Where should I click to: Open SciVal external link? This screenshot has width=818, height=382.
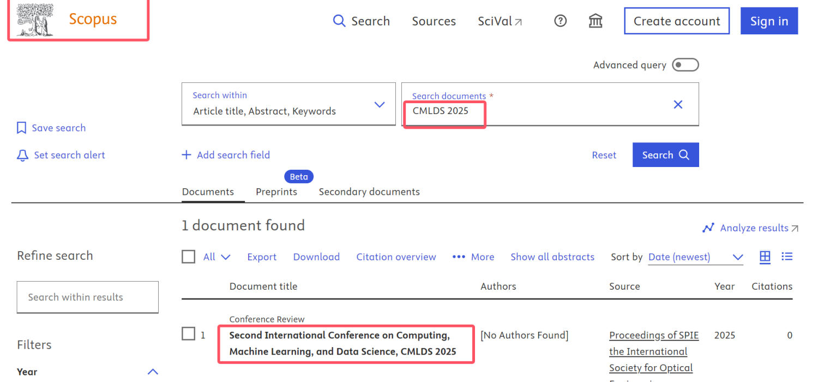click(500, 21)
